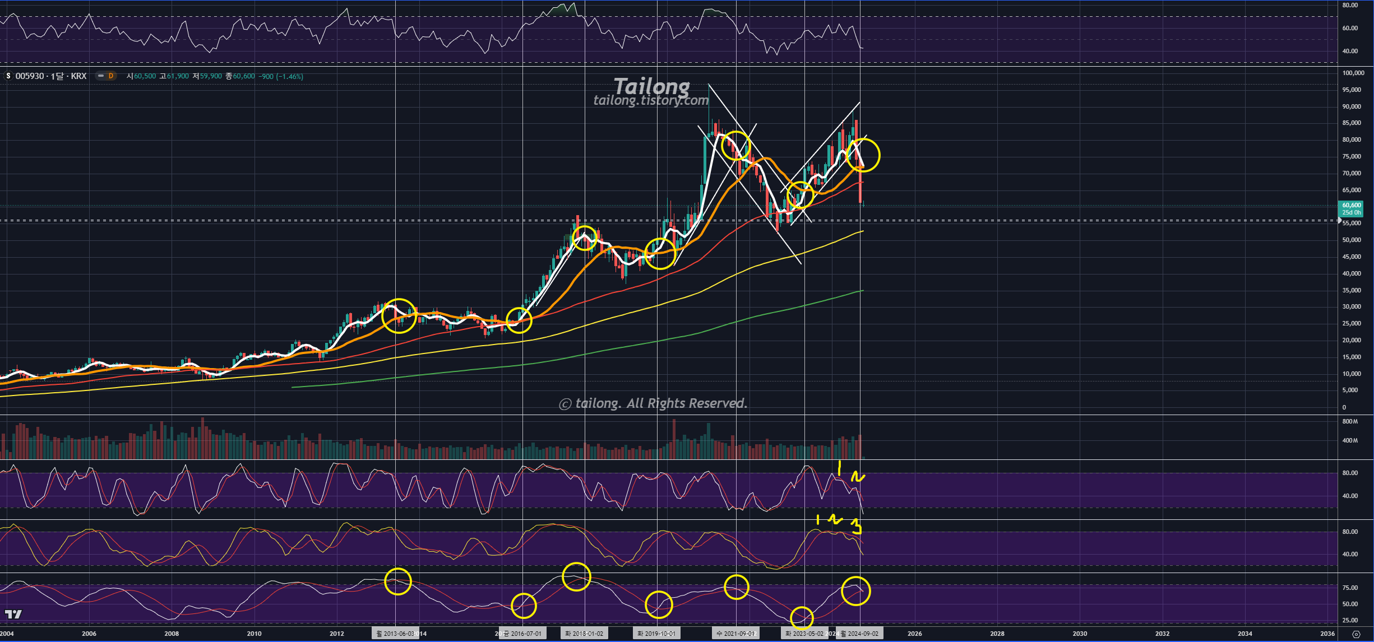
Task: Click the TradingView logo in bottom-left corner
Action: coord(13,614)
